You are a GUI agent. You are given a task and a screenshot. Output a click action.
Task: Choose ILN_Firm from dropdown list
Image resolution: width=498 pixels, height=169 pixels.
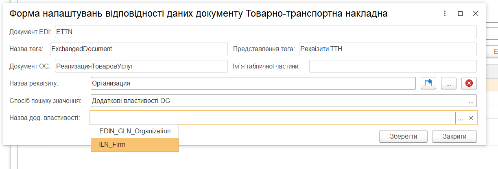point(135,144)
